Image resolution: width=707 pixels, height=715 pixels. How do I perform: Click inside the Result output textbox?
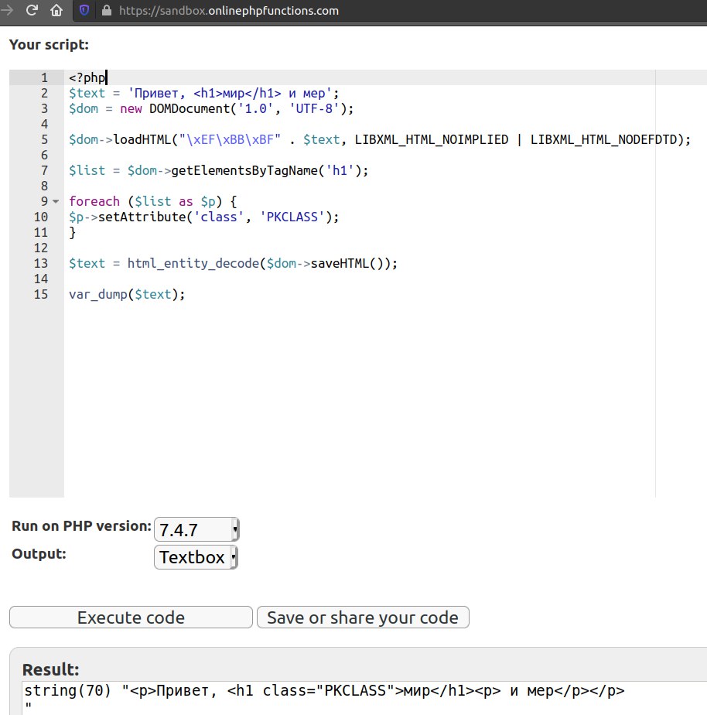364,698
